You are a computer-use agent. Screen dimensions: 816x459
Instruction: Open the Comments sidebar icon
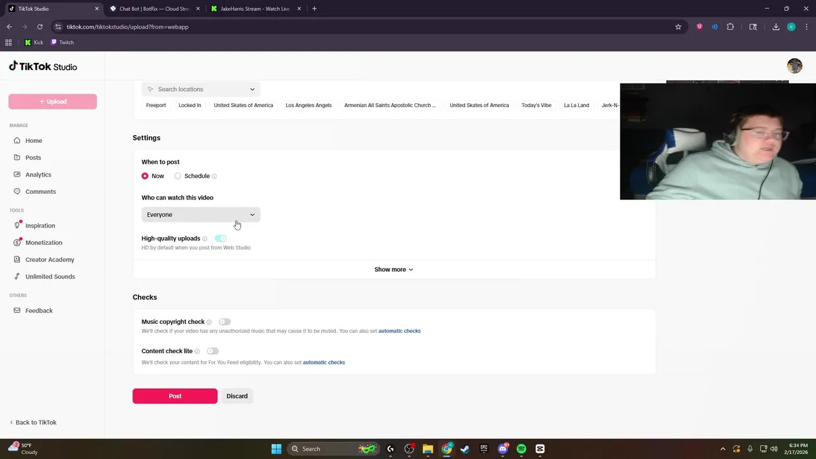(17, 191)
